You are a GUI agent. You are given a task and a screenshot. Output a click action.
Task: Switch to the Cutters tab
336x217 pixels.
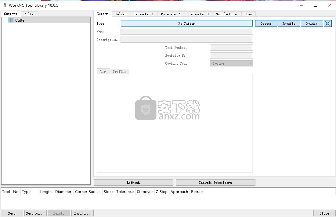10,14
